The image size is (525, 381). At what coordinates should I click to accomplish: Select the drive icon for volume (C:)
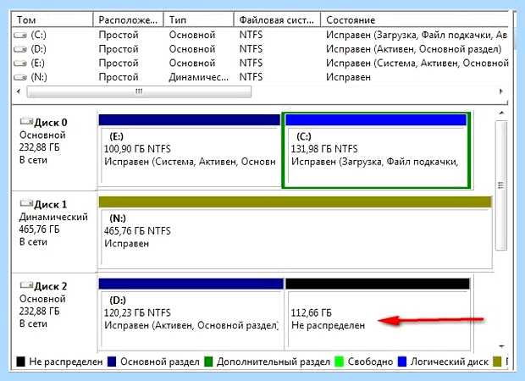pos(20,35)
